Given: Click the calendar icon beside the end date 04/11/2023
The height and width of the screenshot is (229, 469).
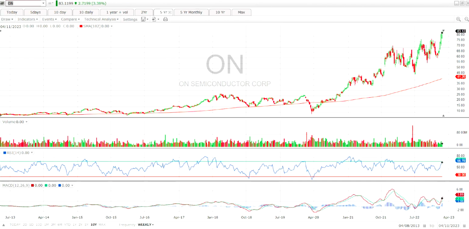Looking at the screenshot, I should pos(465,225).
